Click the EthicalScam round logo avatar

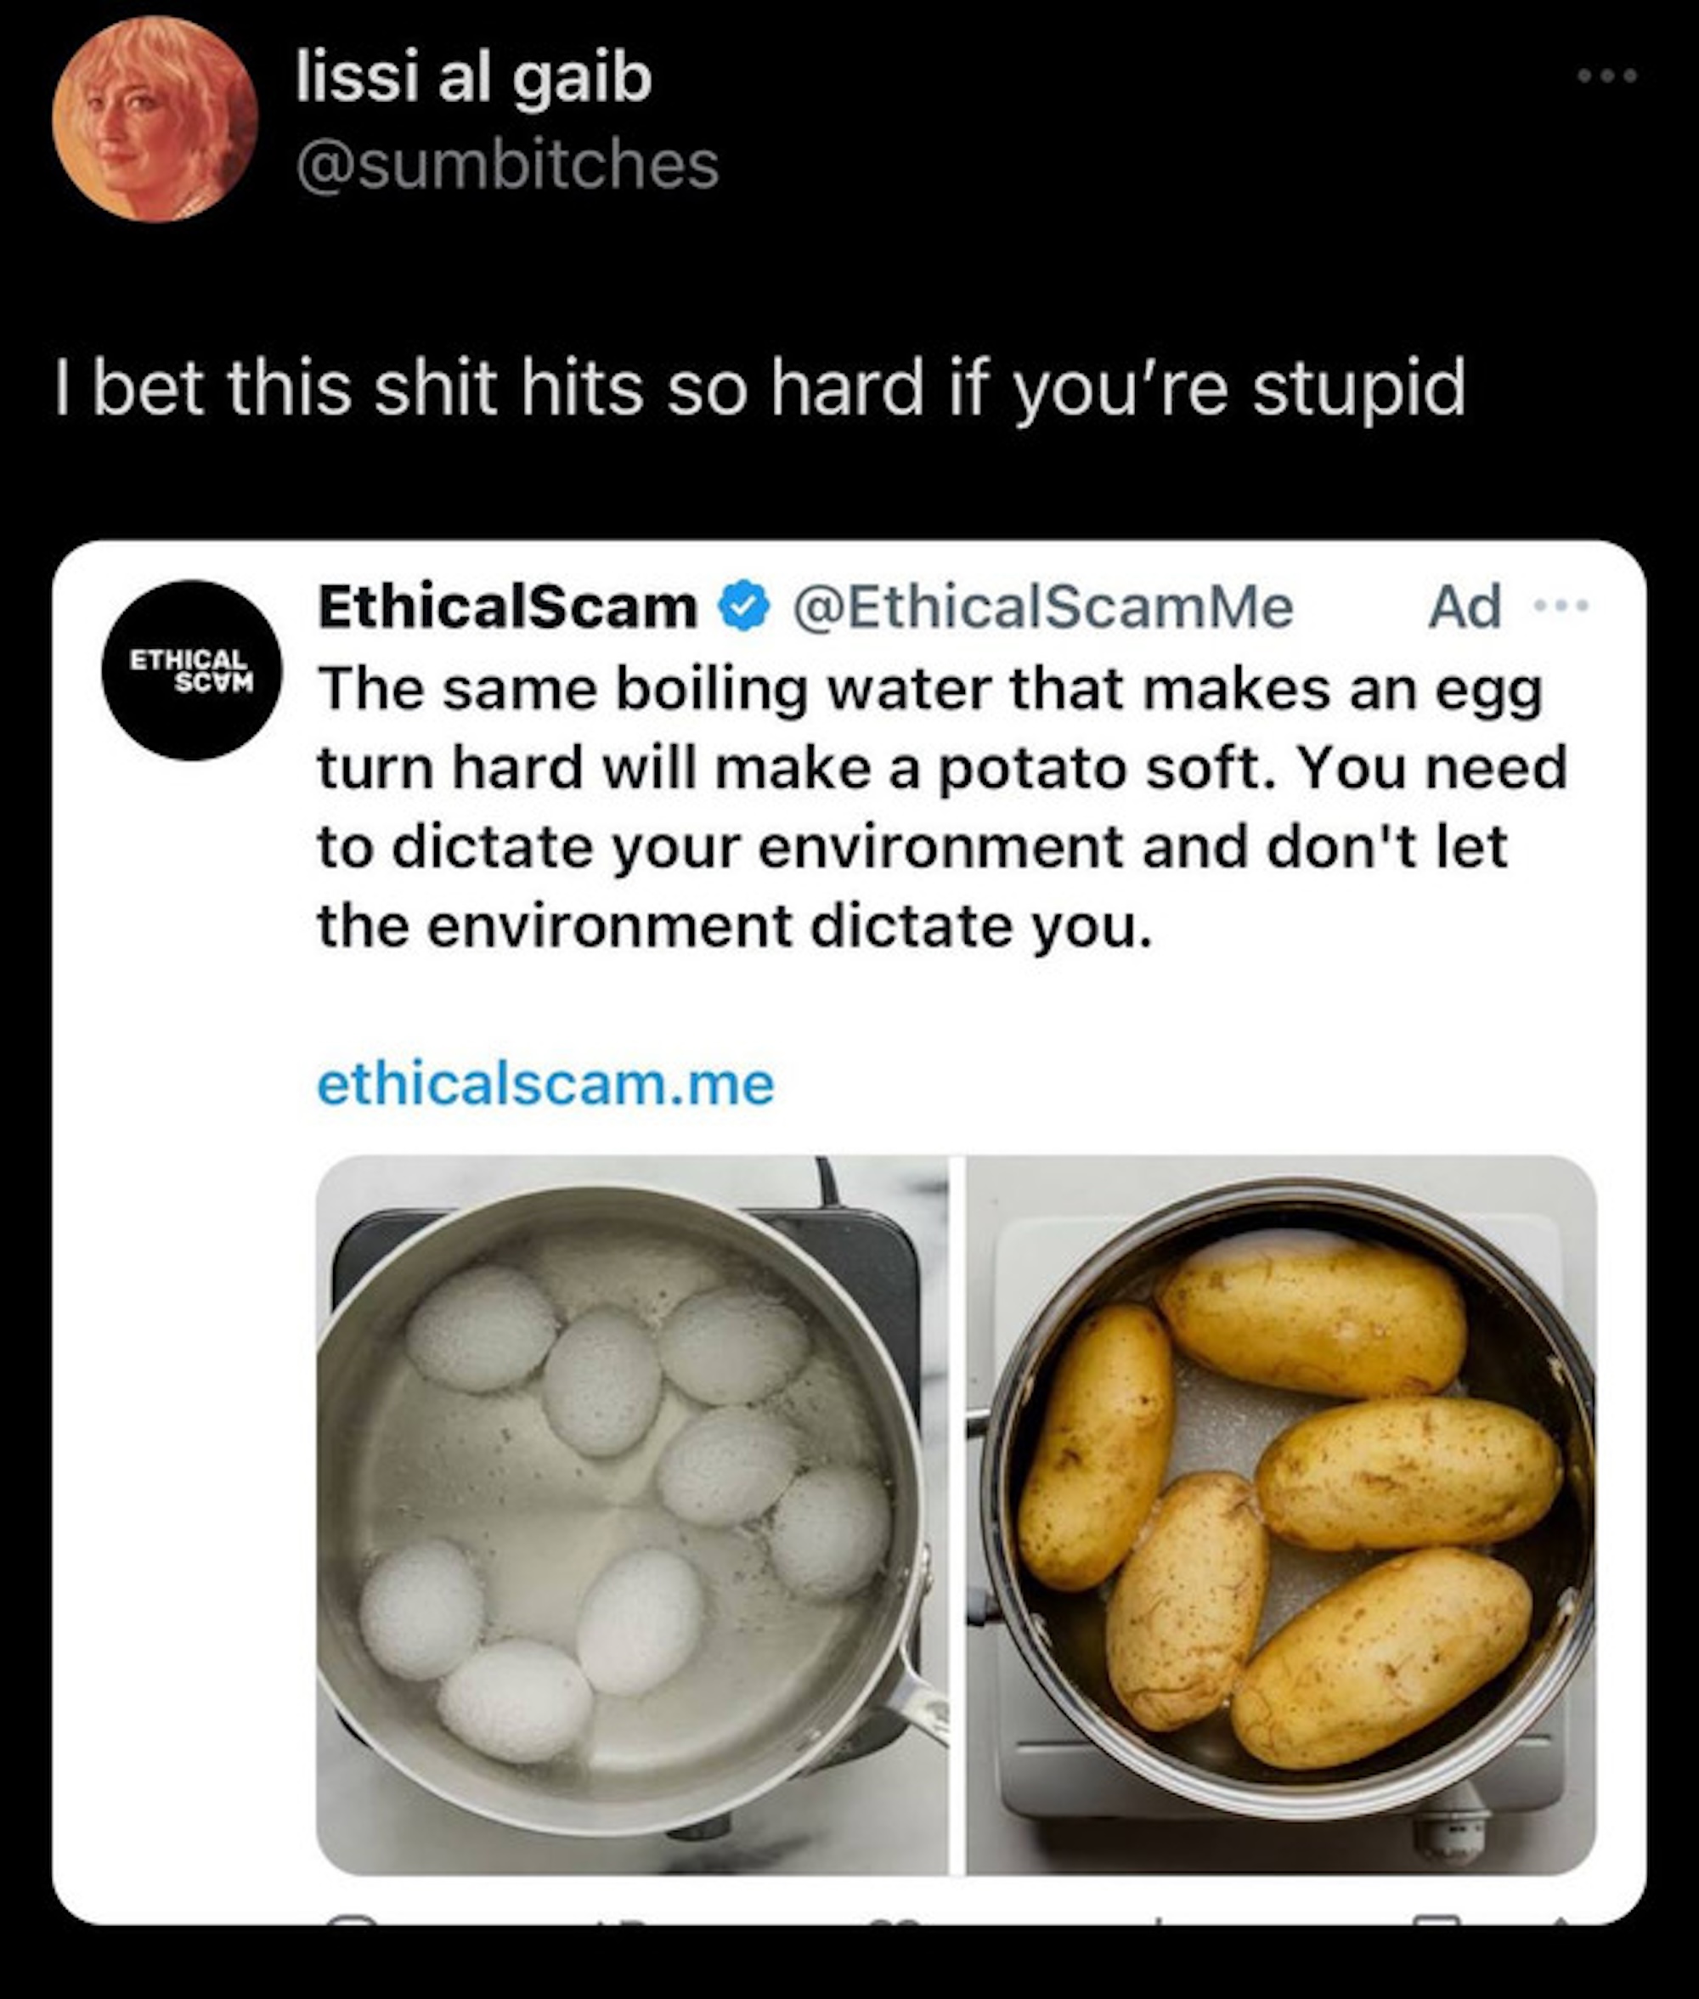190,669
